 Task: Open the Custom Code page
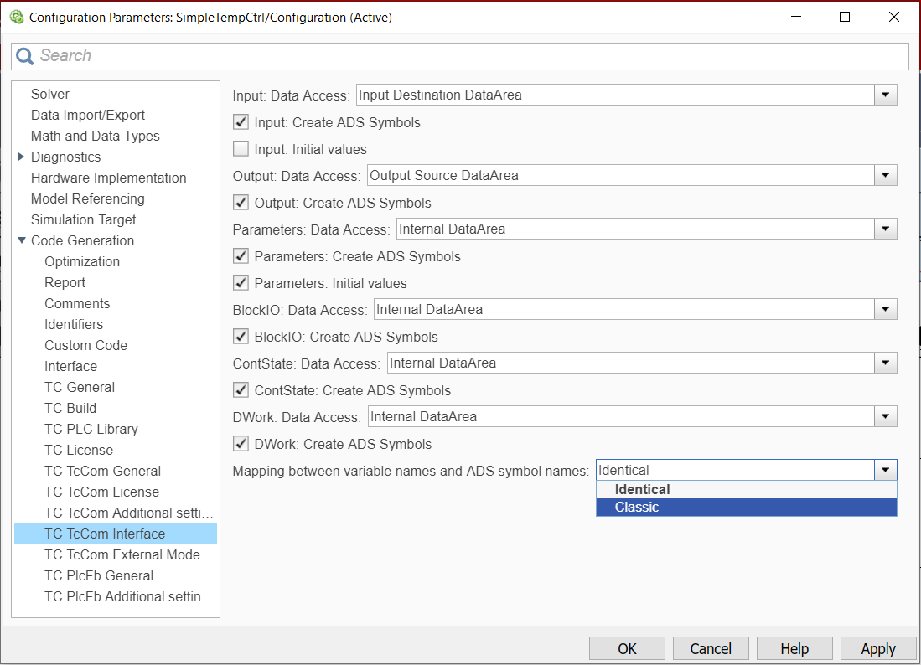(x=85, y=345)
